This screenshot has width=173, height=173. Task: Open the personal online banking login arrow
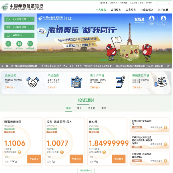tap(32, 19)
